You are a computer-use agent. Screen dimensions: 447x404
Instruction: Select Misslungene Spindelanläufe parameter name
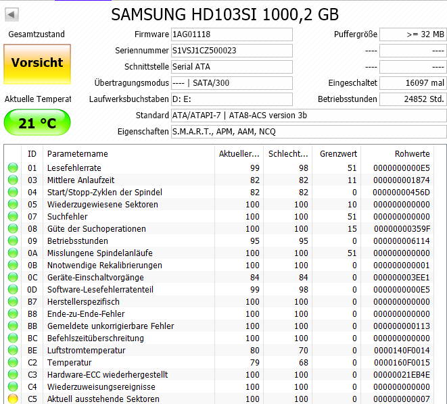100,253
